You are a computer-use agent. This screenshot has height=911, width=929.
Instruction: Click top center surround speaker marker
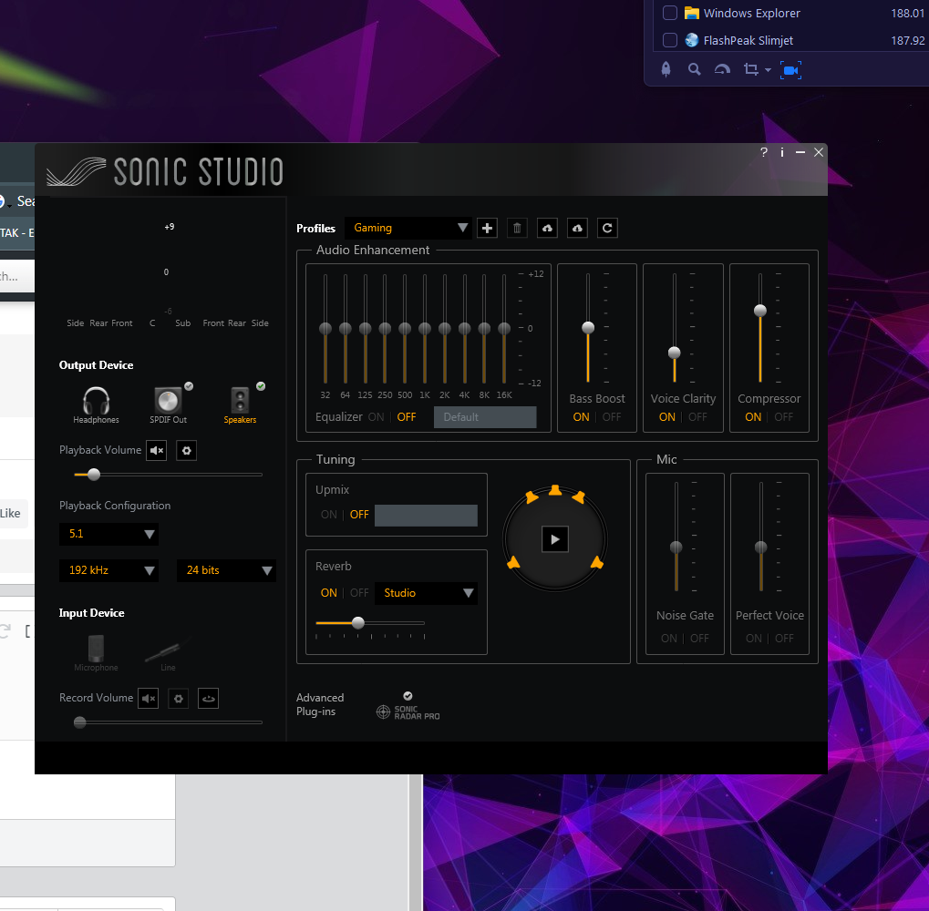click(x=554, y=490)
